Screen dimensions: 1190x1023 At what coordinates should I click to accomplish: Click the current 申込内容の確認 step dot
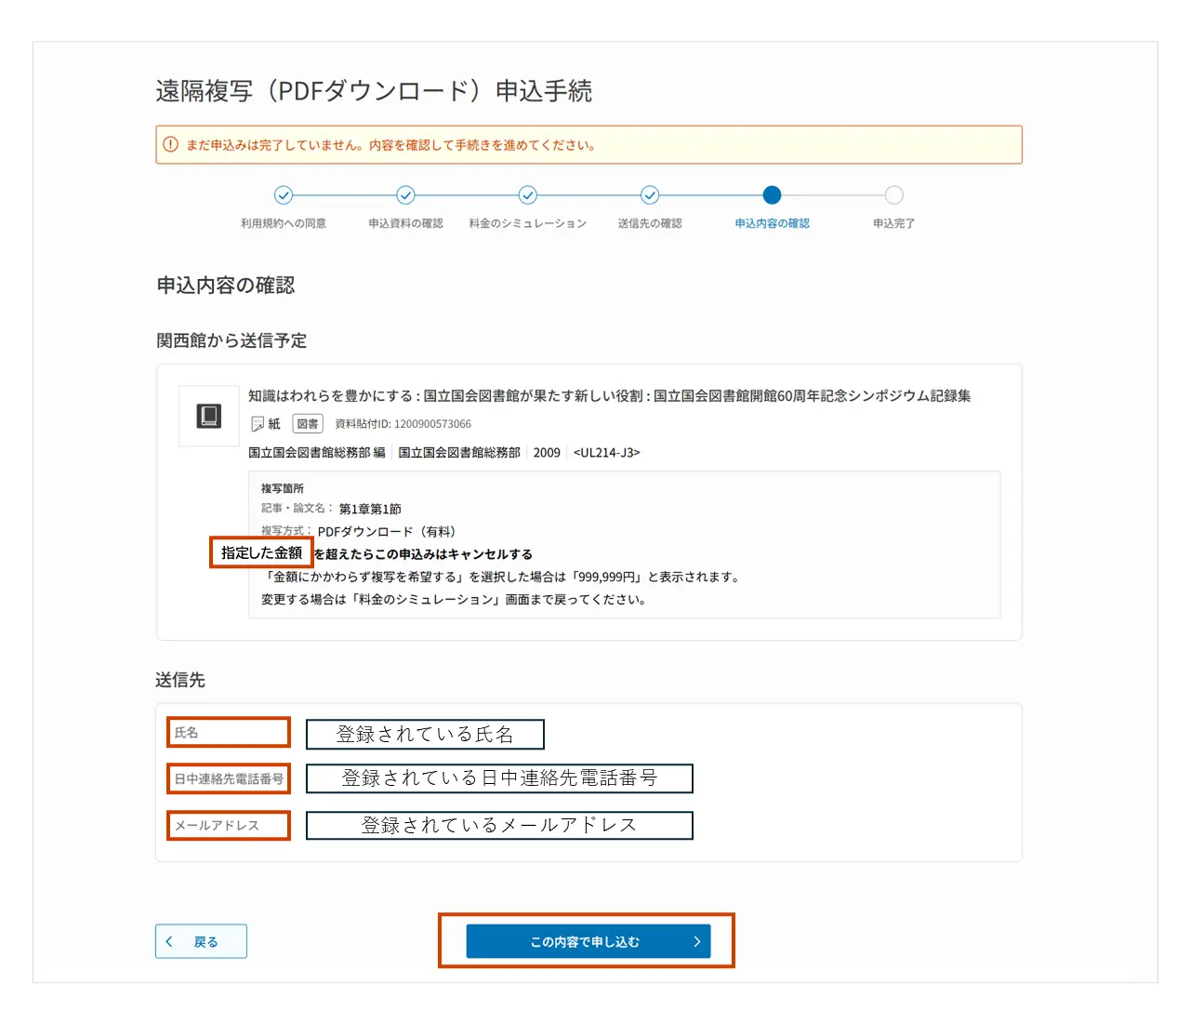click(772, 195)
